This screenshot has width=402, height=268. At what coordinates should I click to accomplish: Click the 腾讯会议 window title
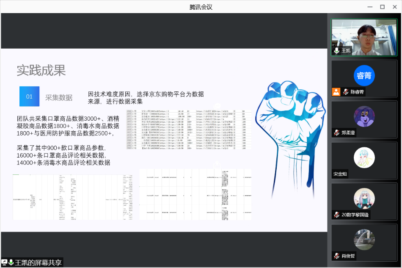click(x=201, y=7)
